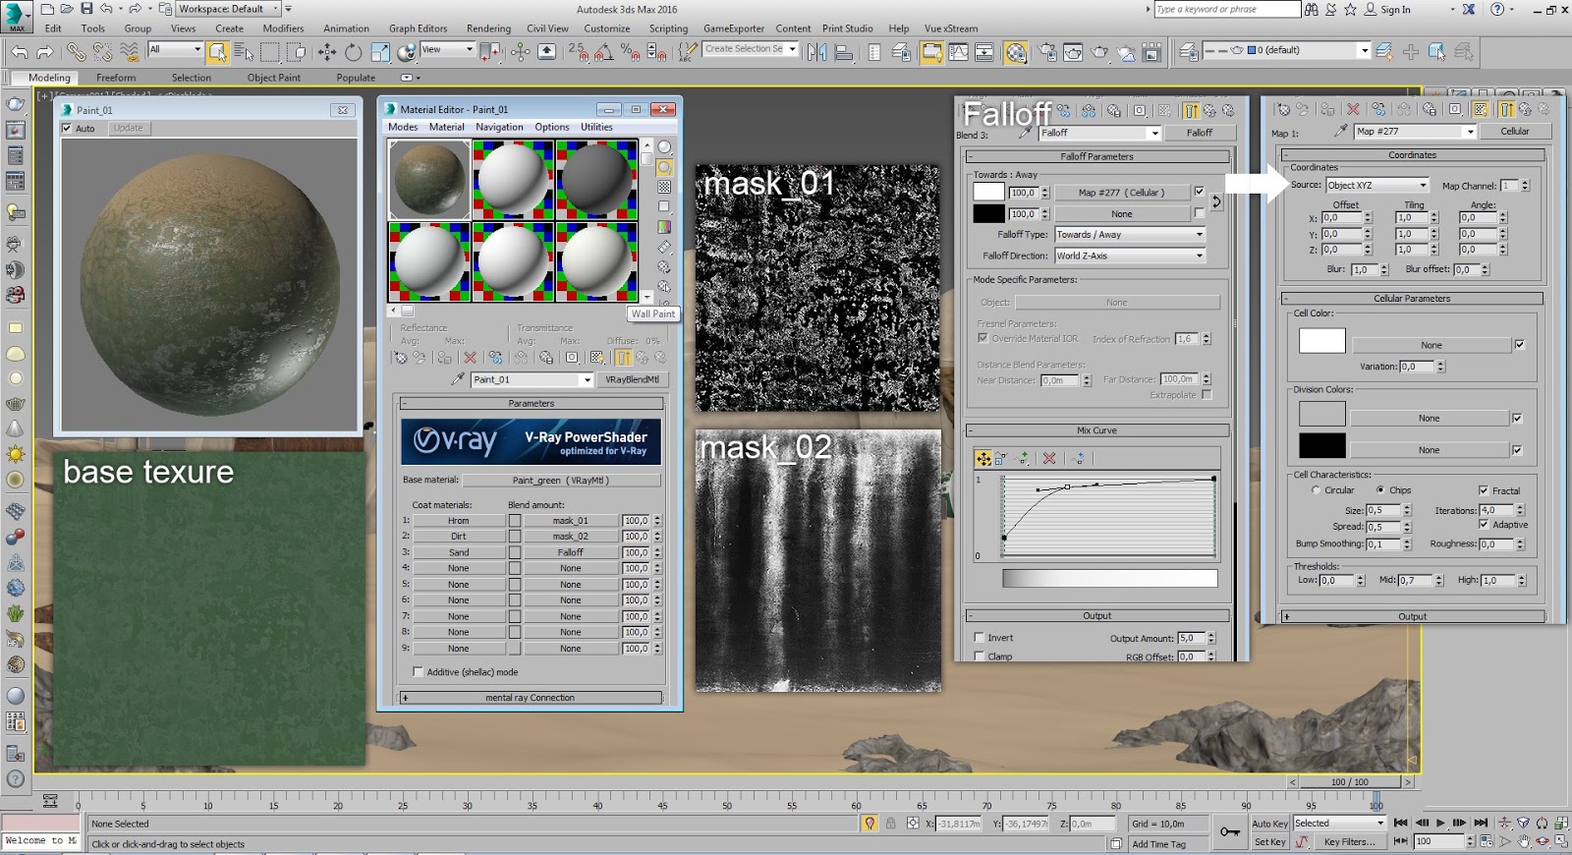The image size is (1572, 855).
Task: Enable Additive (shellac) mode checkbox
Action: click(x=419, y=672)
